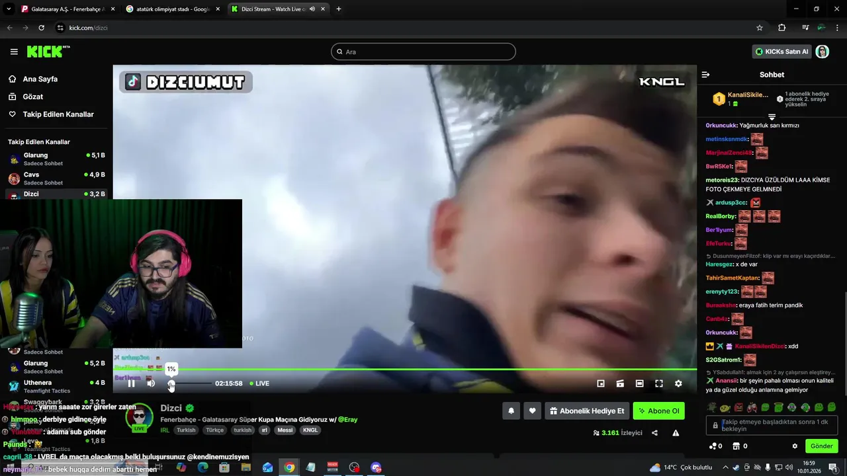Mute the stream volume speaker icon
This screenshot has width=847, height=476.
pos(151,383)
